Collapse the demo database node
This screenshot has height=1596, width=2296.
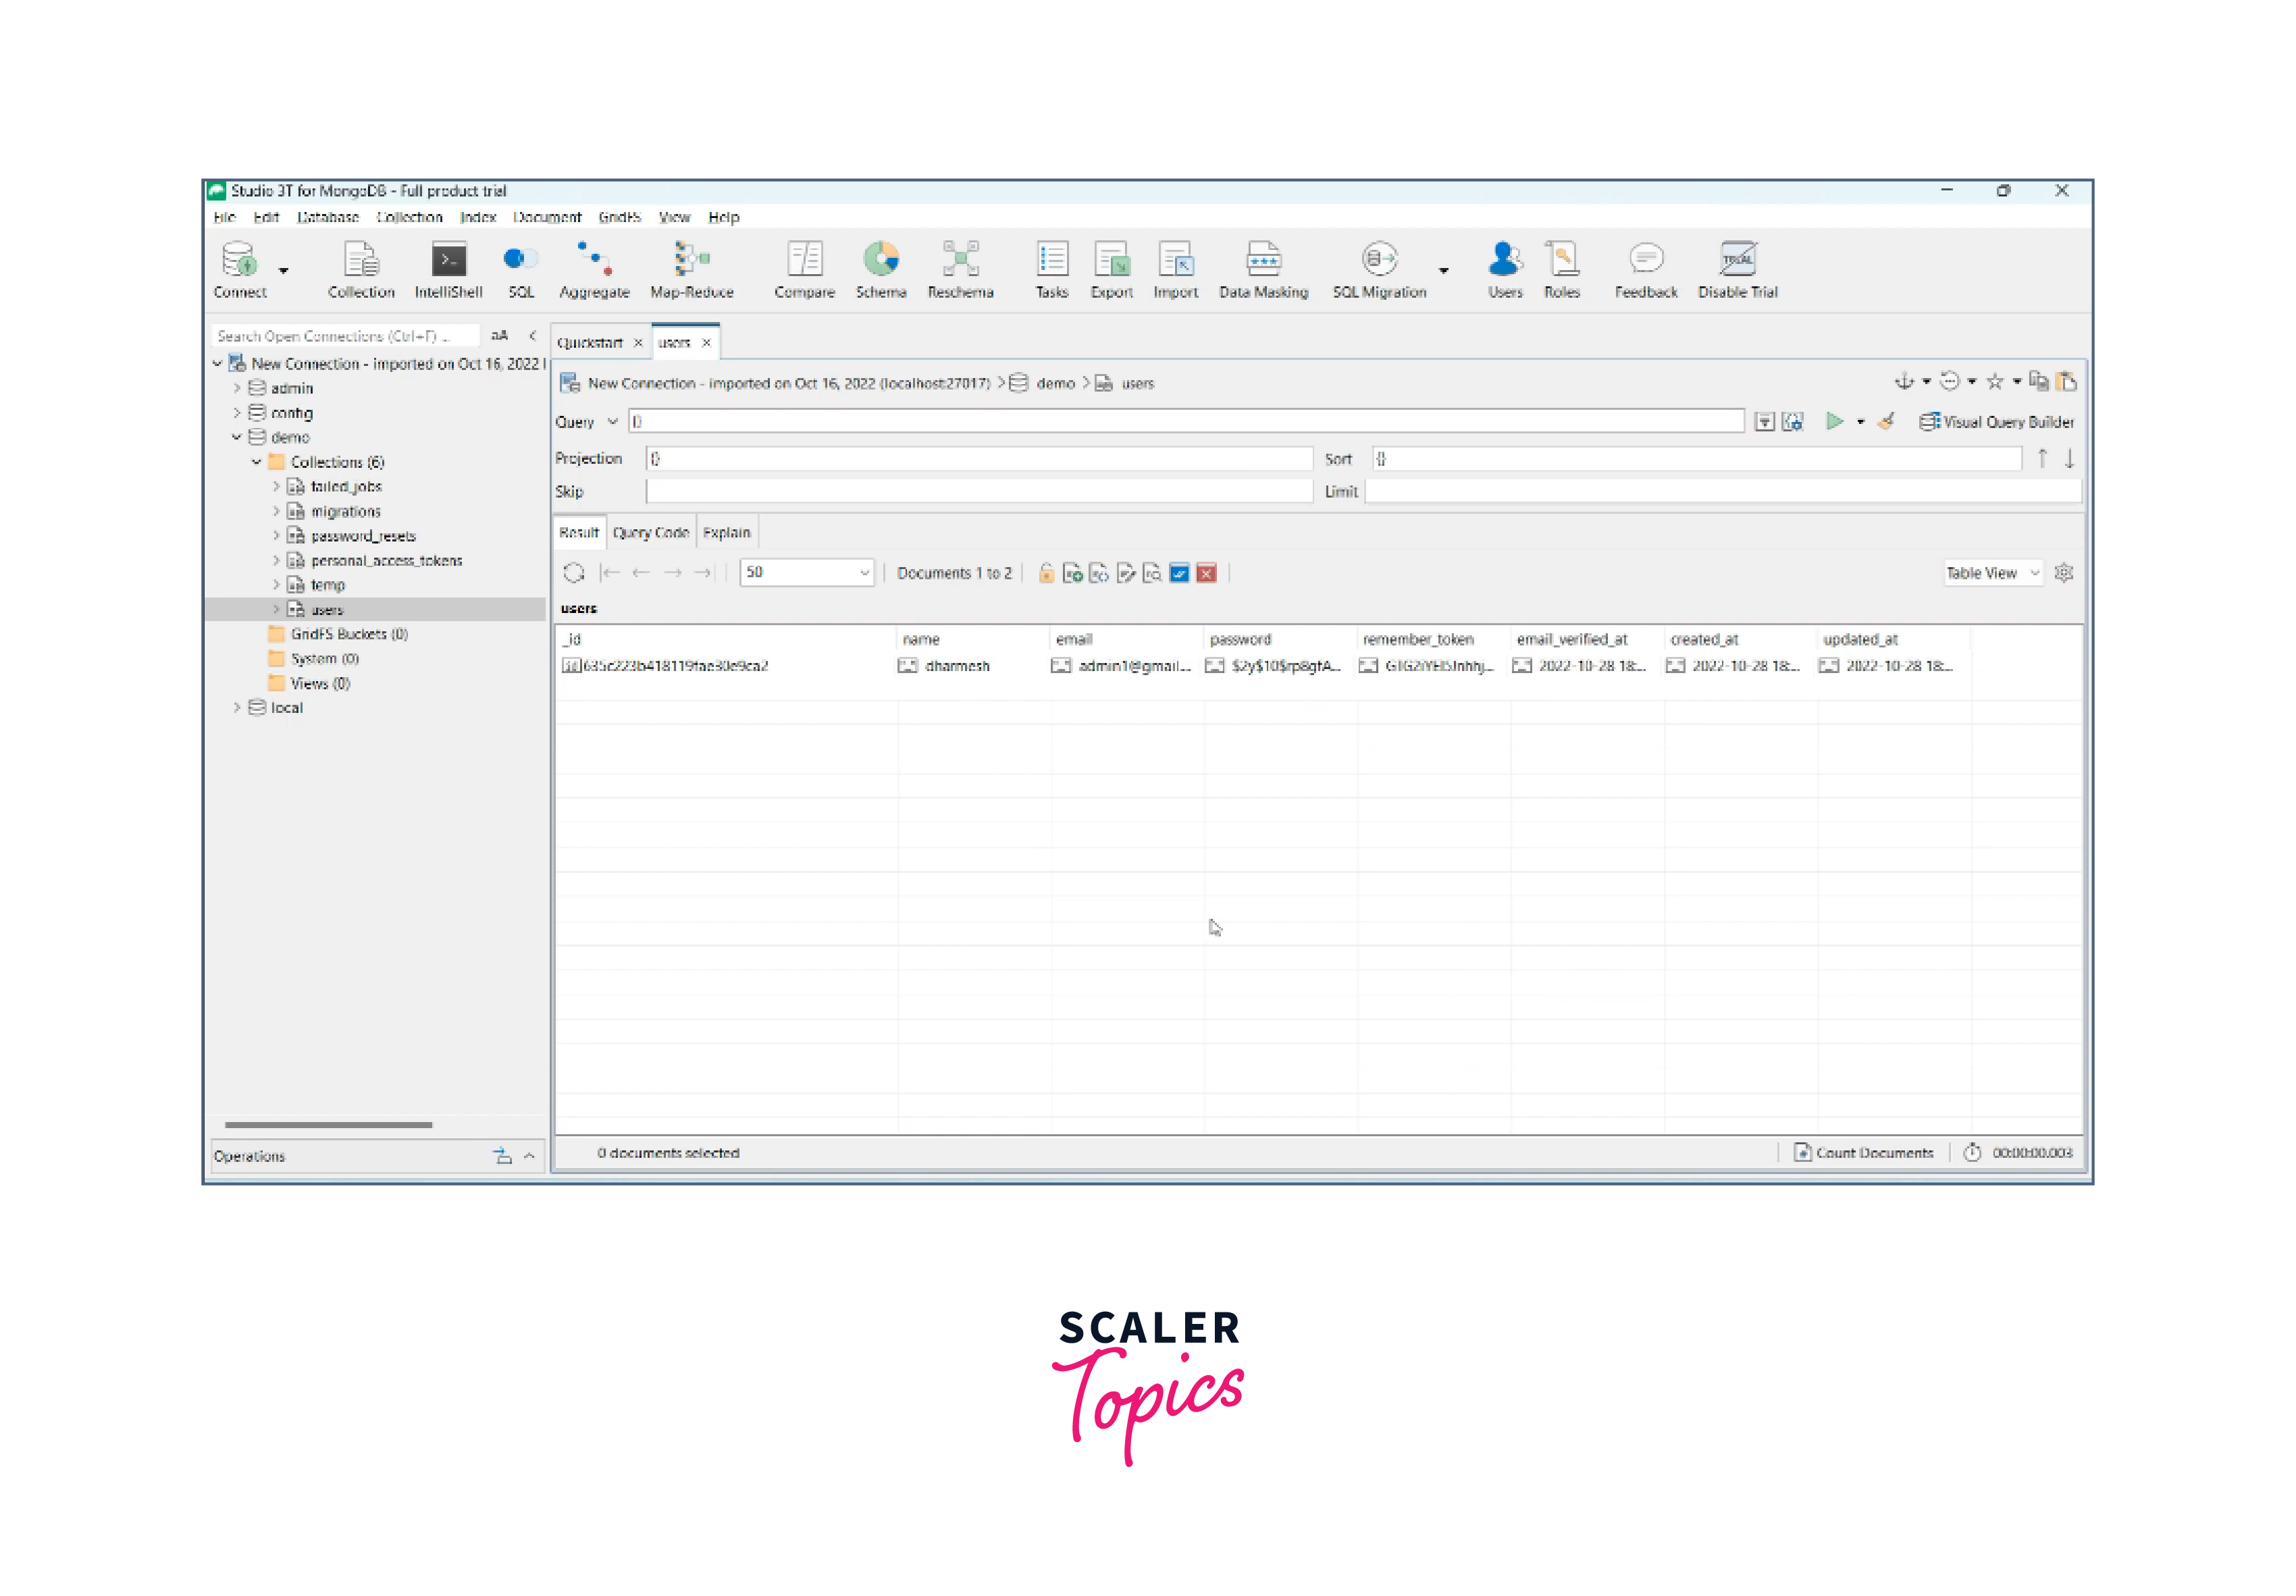[x=237, y=437]
